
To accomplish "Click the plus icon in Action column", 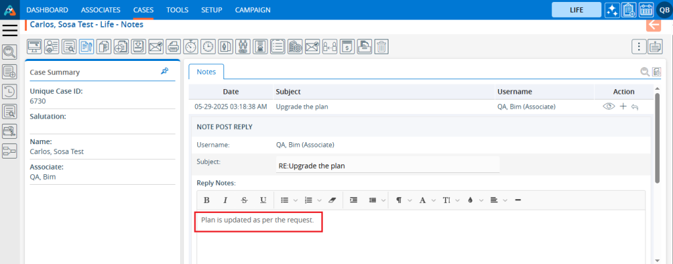I will click(x=623, y=106).
